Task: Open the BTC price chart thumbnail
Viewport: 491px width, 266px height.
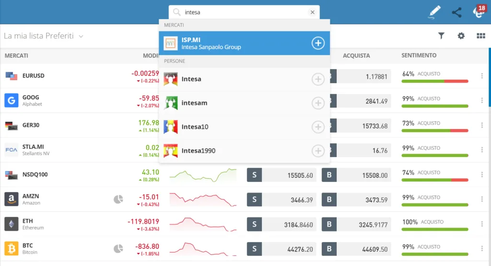Action: [x=203, y=249]
